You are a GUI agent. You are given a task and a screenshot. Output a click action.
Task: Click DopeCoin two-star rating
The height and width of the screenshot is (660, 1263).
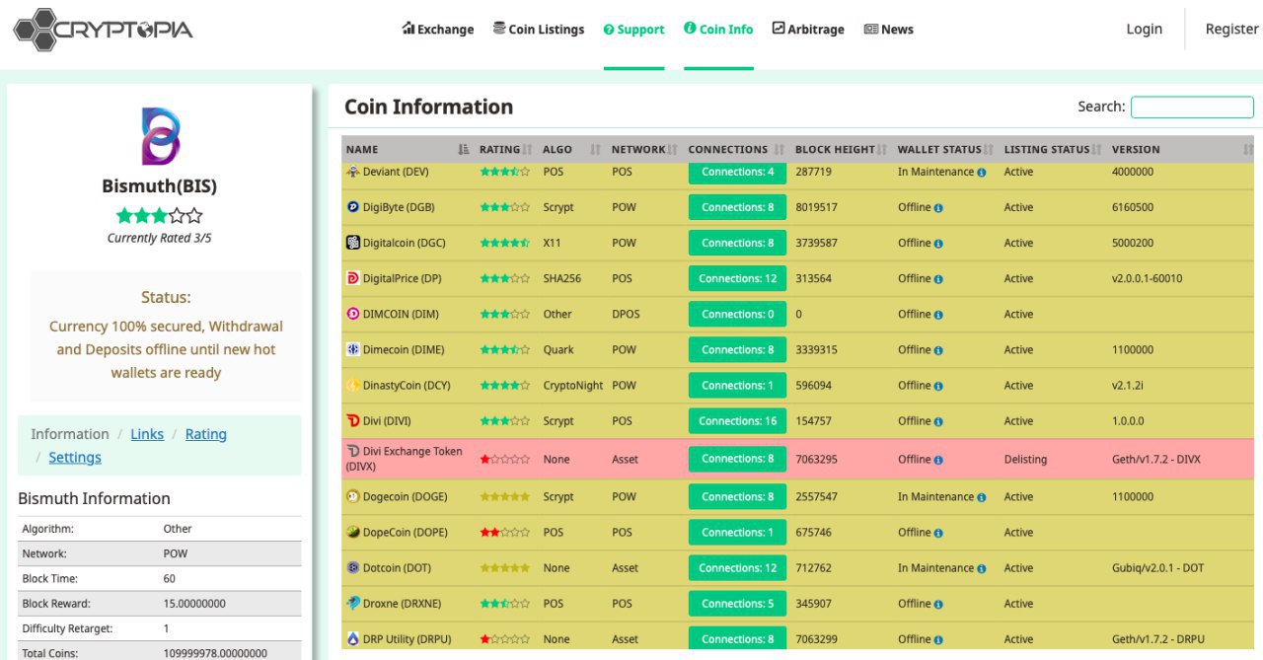pyautogui.click(x=504, y=532)
